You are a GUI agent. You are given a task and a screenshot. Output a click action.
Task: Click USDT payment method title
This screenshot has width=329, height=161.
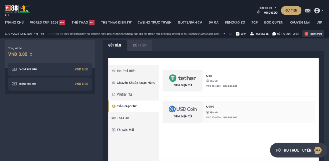(210, 76)
